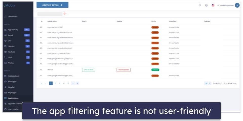Select com.samsung.android.scloud row
This screenshot has width=243, height=121.
[138, 48]
